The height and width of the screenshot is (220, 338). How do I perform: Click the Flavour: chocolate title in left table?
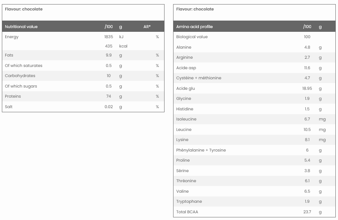coord(24,9)
